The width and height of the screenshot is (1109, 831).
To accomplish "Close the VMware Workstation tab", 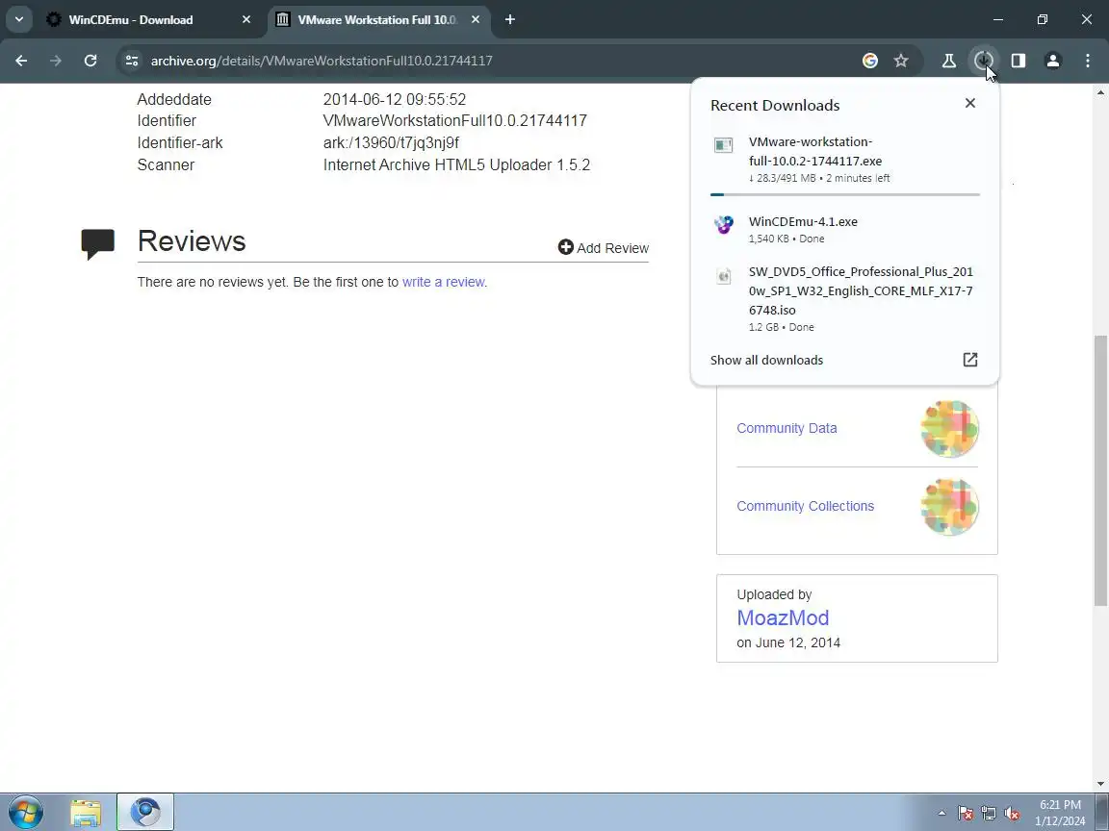I will click(x=476, y=20).
